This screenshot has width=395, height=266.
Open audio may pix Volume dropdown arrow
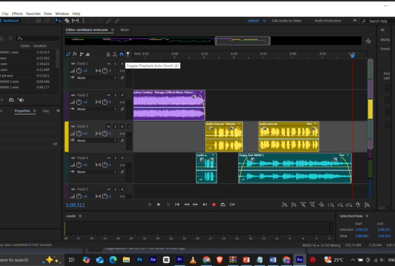[239, 124]
